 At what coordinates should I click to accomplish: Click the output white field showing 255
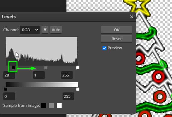pyautogui.click(x=68, y=96)
